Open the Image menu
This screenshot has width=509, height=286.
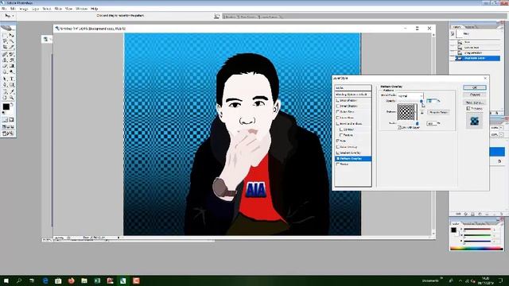[x=23, y=9]
